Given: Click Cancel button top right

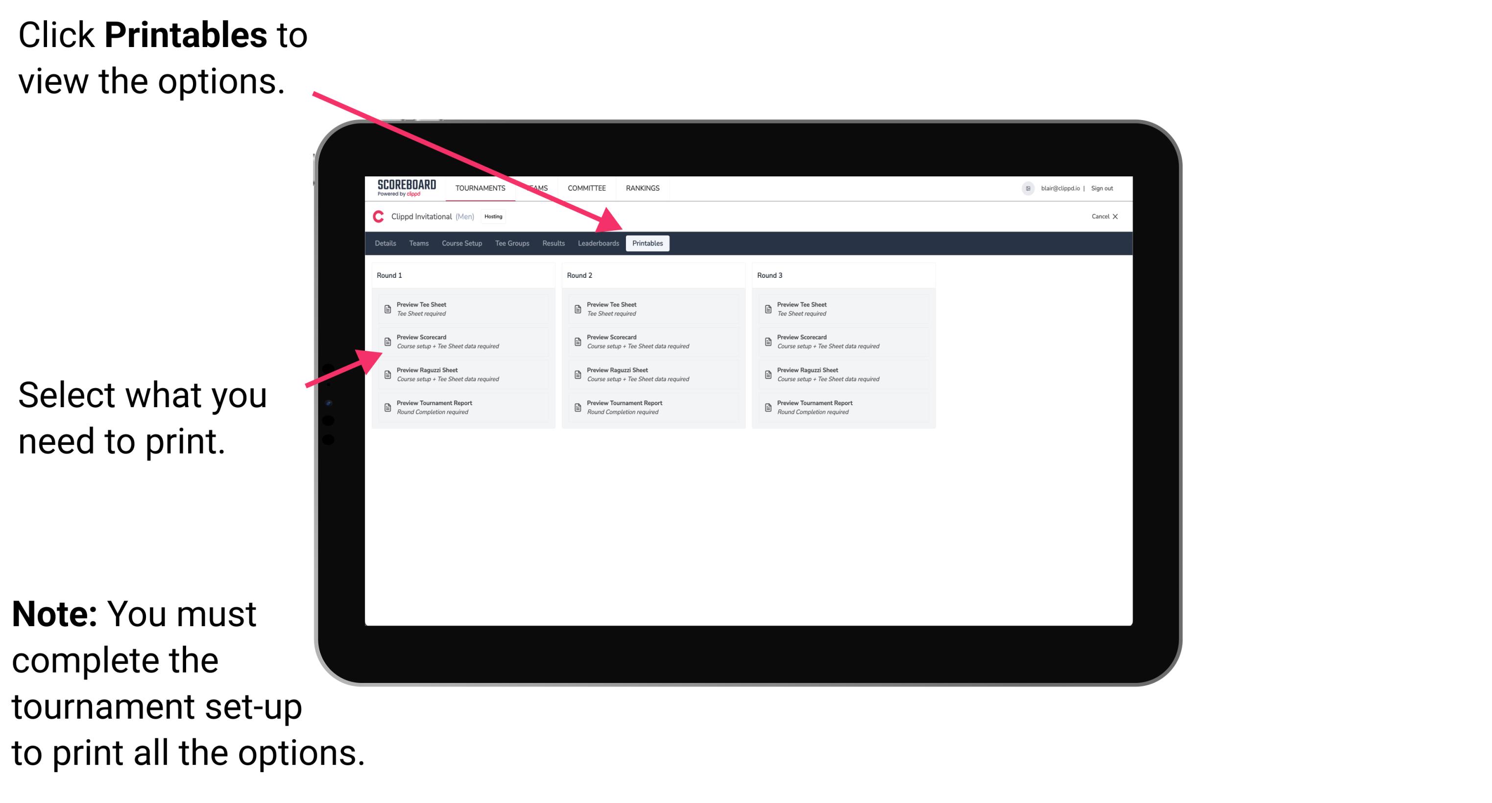Looking at the screenshot, I should click(x=1105, y=219).
